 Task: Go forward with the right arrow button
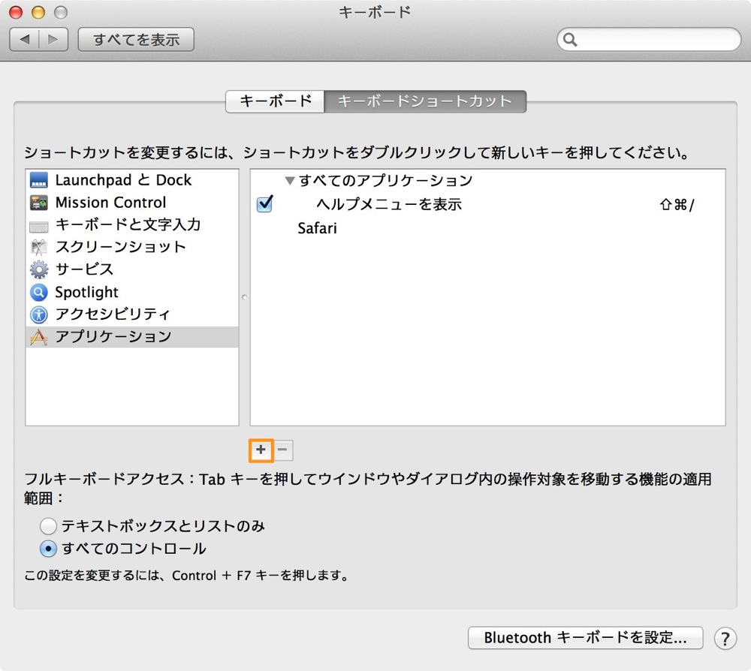(53, 39)
